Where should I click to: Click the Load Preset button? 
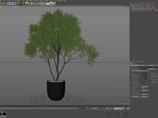point(135,97)
